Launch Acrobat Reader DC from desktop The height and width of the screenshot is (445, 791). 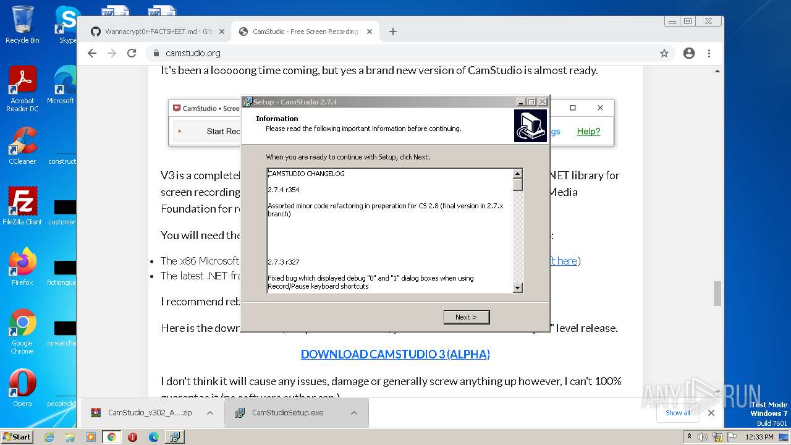click(x=22, y=90)
